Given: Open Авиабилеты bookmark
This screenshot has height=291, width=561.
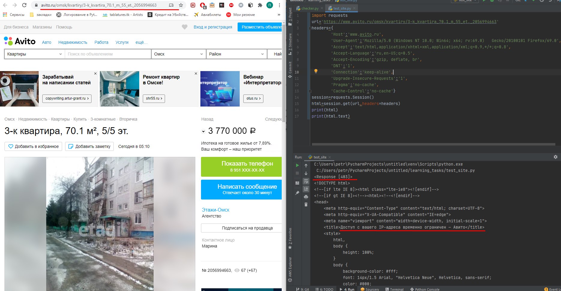Looking at the screenshot, I should pyautogui.click(x=208, y=14).
